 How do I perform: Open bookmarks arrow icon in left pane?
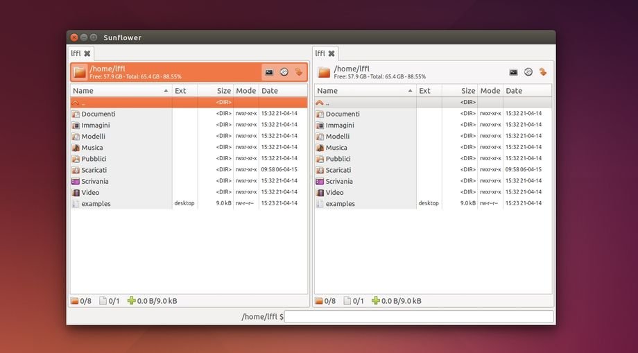tap(299, 72)
